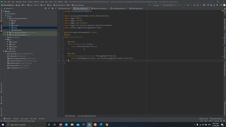This screenshot has height=127, width=226.
Task: Expand the manifests folder
Action: [6, 14]
